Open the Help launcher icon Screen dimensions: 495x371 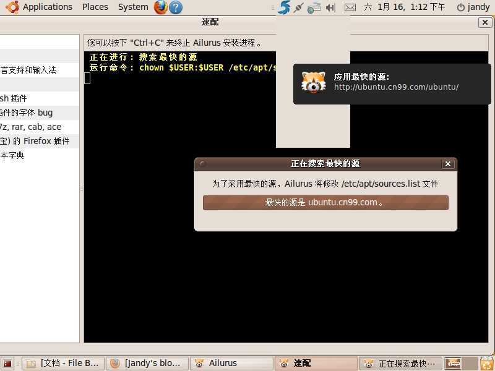pos(176,7)
